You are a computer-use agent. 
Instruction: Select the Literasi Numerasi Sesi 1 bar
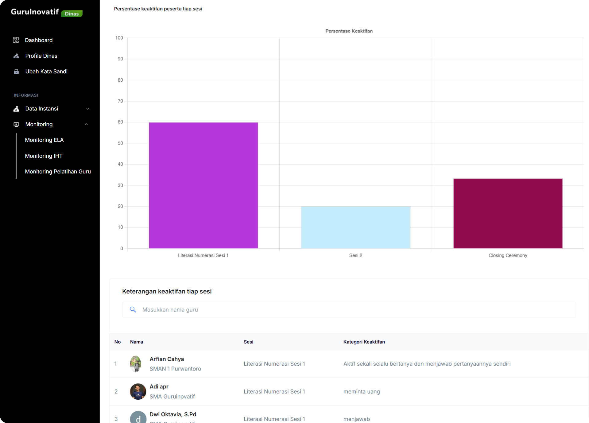coord(203,185)
